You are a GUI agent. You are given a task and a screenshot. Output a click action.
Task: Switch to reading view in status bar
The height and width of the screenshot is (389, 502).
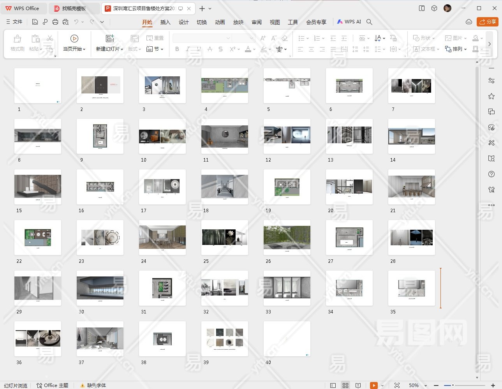(x=358, y=385)
